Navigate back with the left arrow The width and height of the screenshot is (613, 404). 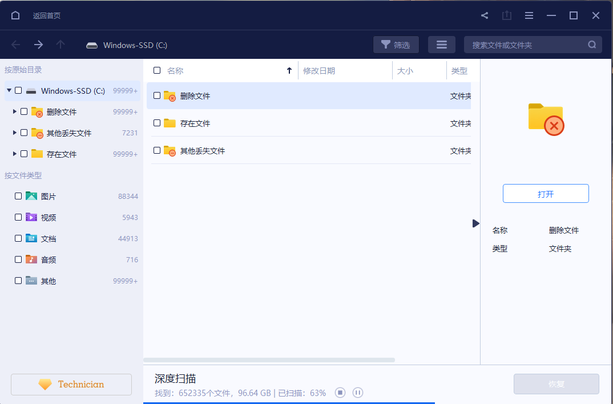click(15, 45)
